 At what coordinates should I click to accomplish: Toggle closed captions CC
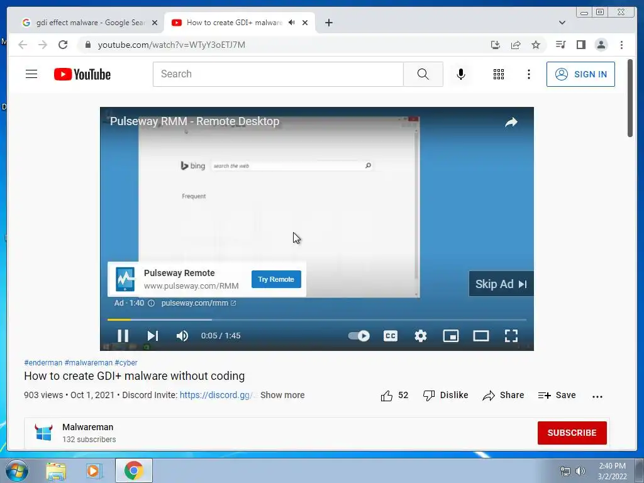point(390,336)
